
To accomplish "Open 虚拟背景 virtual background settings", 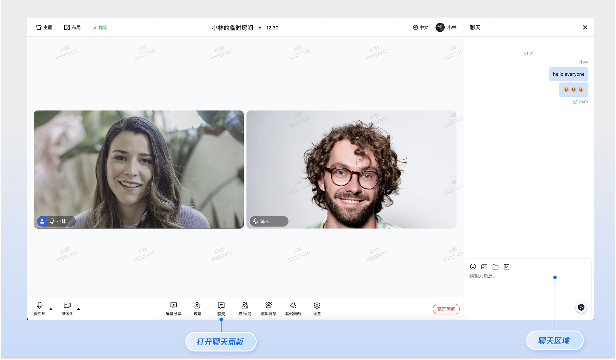I will (x=269, y=309).
